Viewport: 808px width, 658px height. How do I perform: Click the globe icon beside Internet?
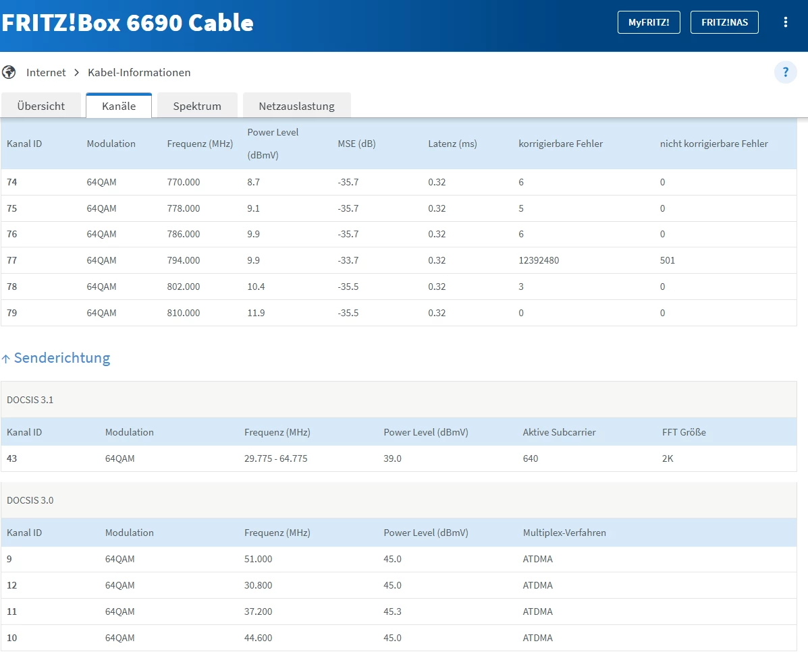click(x=9, y=73)
